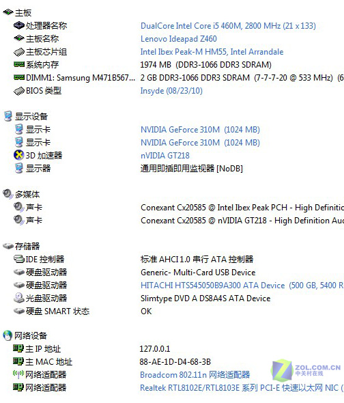Select the 存储器 section header

click(27, 246)
